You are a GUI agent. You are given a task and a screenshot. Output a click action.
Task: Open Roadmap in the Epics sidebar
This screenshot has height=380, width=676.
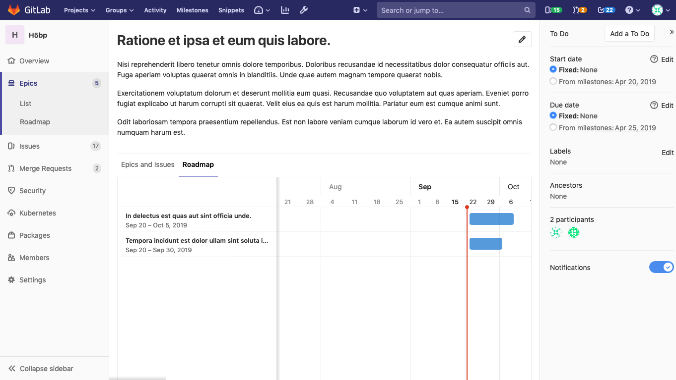[x=35, y=122]
